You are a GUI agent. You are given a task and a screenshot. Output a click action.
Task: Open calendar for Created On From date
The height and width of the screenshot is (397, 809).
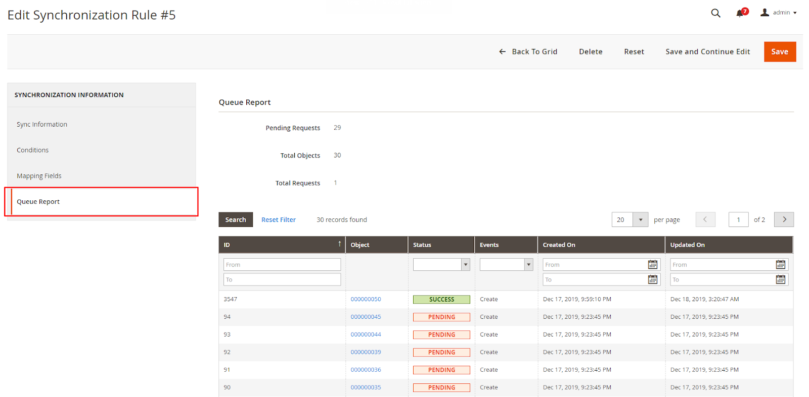click(x=653, y=265)
